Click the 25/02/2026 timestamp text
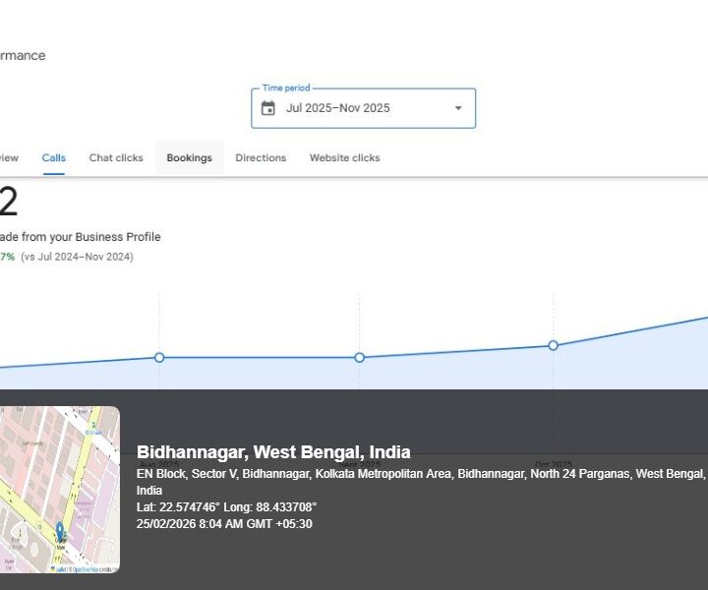The height and width of the screenshot is (590, 708). coord(224,524)
